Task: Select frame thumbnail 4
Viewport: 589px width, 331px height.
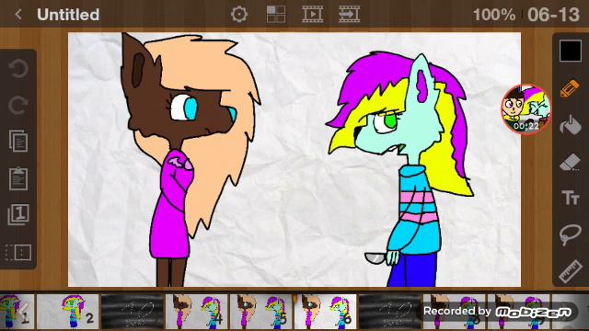Action: pos(197,311)
